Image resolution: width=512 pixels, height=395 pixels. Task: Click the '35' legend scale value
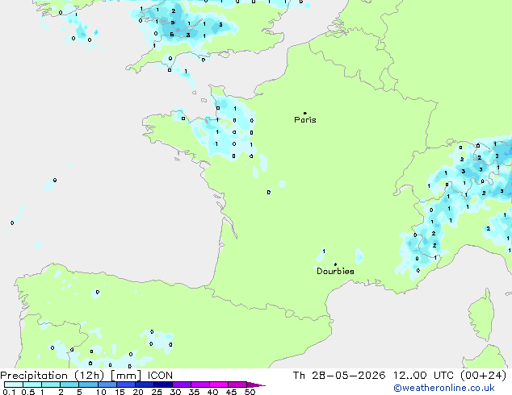click(194, 392)
